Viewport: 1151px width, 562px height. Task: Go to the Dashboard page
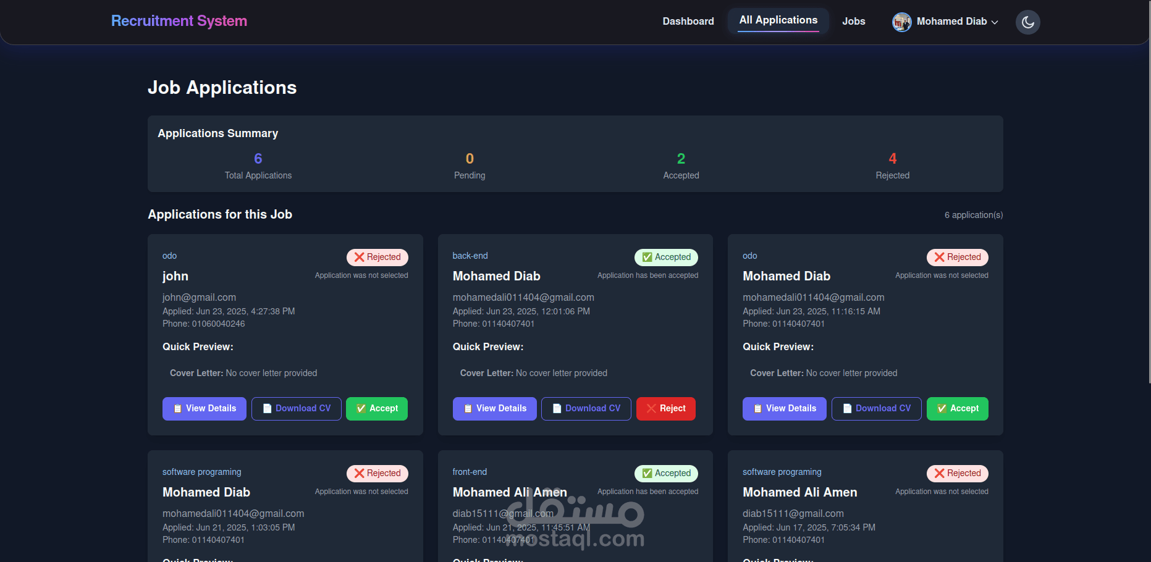(688, 22)
